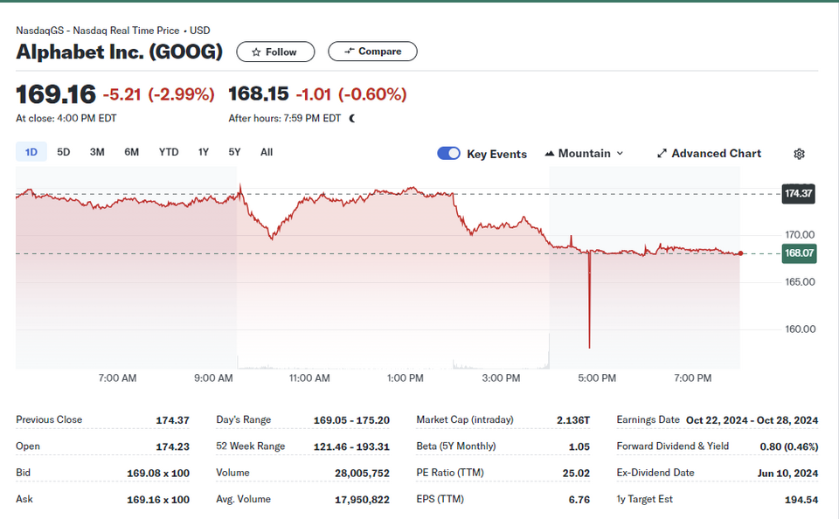Click the 168.07 current price marker
The width and height of the screenshot is (839, 519).
click(799, 253)
